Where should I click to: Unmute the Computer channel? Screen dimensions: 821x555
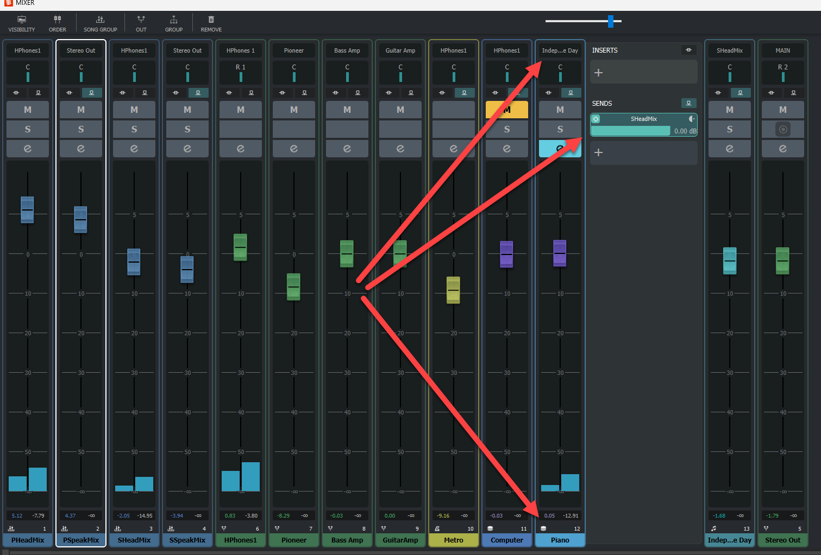(507, 110)
